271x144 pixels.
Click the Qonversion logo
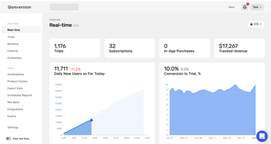[x=19, y=7]
